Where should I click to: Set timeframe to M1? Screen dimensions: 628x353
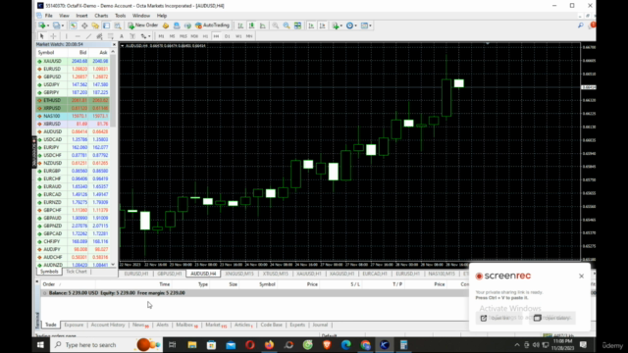point(161,36)
